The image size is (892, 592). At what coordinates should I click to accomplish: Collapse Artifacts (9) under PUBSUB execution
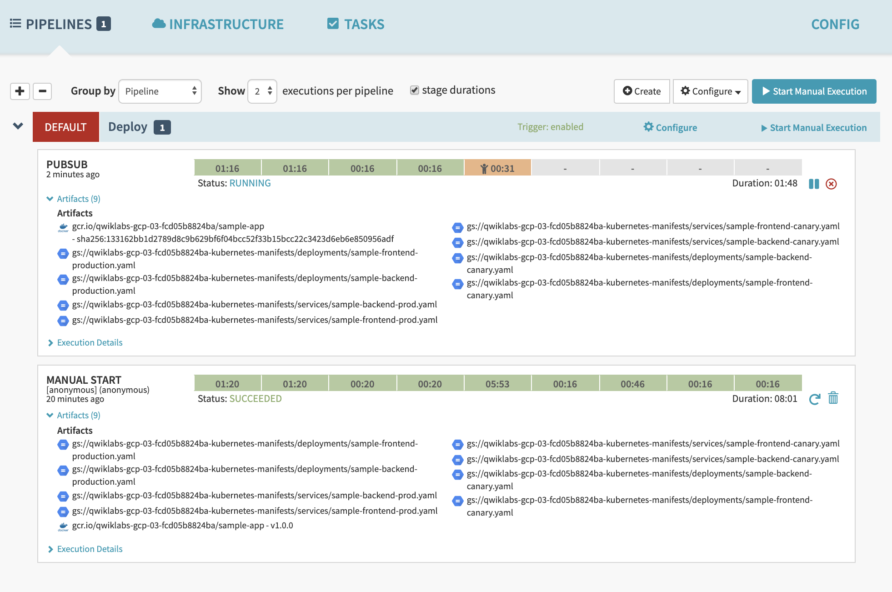pyautogui.click(x=74, y=199)
